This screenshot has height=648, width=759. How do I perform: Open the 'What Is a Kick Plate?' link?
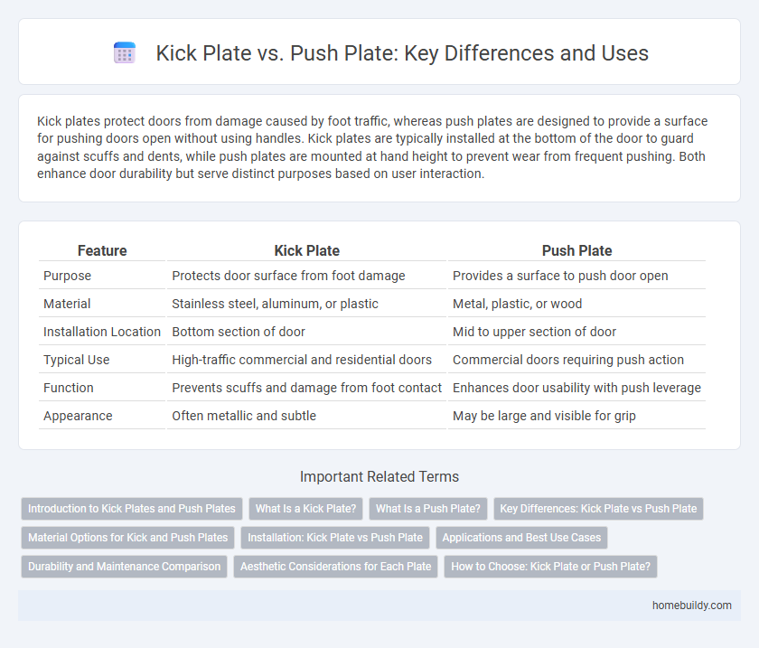click(305, 509)
